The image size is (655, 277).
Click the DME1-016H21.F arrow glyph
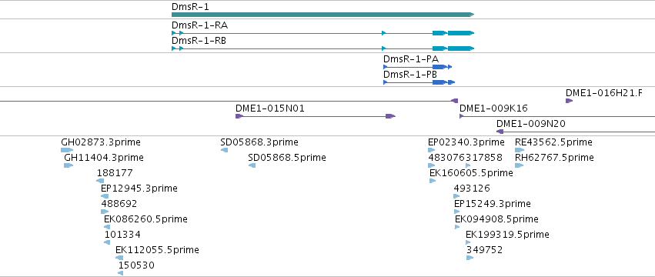click(569, 101)
